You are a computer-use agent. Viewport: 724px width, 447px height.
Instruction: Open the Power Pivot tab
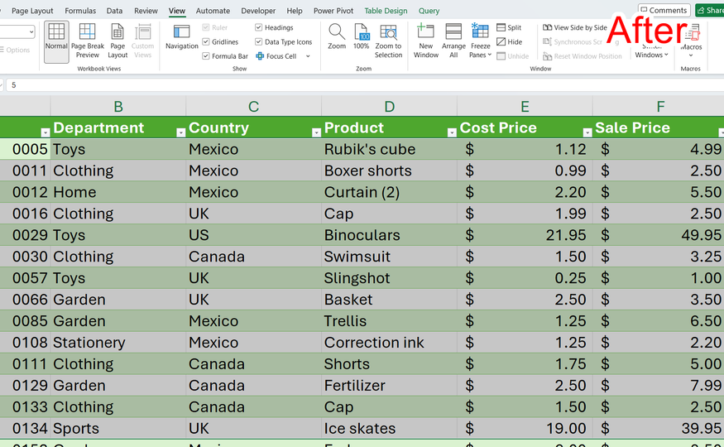[333, 11]
